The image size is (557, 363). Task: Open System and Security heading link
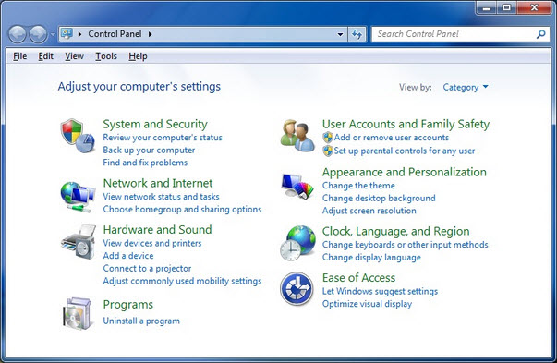point(155,124)
